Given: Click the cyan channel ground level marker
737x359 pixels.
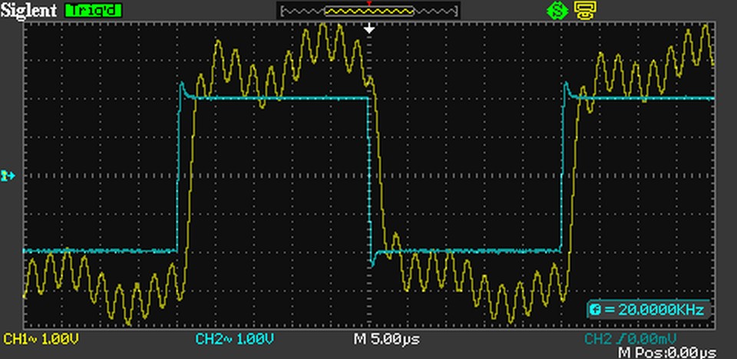Looking at the screenshot, I should coord(8,176).
